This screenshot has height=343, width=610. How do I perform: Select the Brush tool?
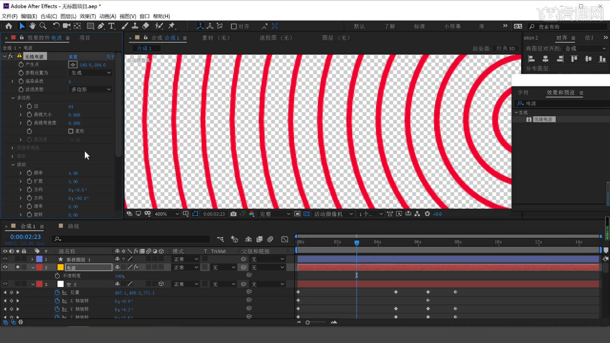click(x=125, y=26)
